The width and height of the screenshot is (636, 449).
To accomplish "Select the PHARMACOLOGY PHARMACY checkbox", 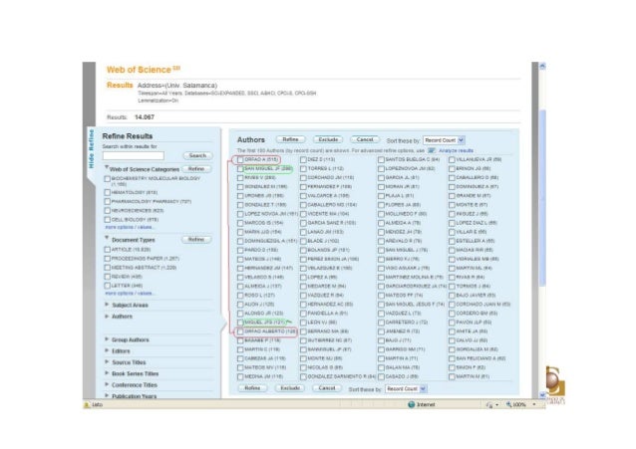I will point(108,201).
